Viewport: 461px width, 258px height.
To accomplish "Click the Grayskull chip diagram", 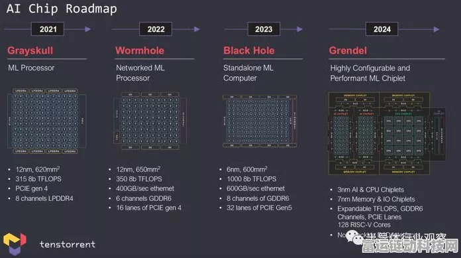I will (46, 121).
